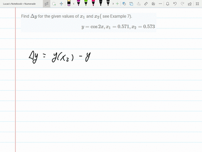Open the Math assistant tool
This screenshot has width=202, height=152.
pyautogui.click(x=153, y=4)
